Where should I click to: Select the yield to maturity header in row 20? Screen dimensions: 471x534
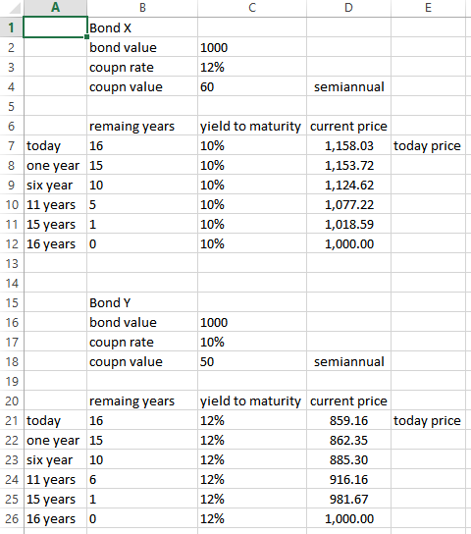(252, 400)
